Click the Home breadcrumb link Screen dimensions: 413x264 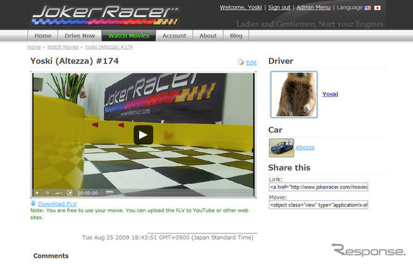point(34,47)
